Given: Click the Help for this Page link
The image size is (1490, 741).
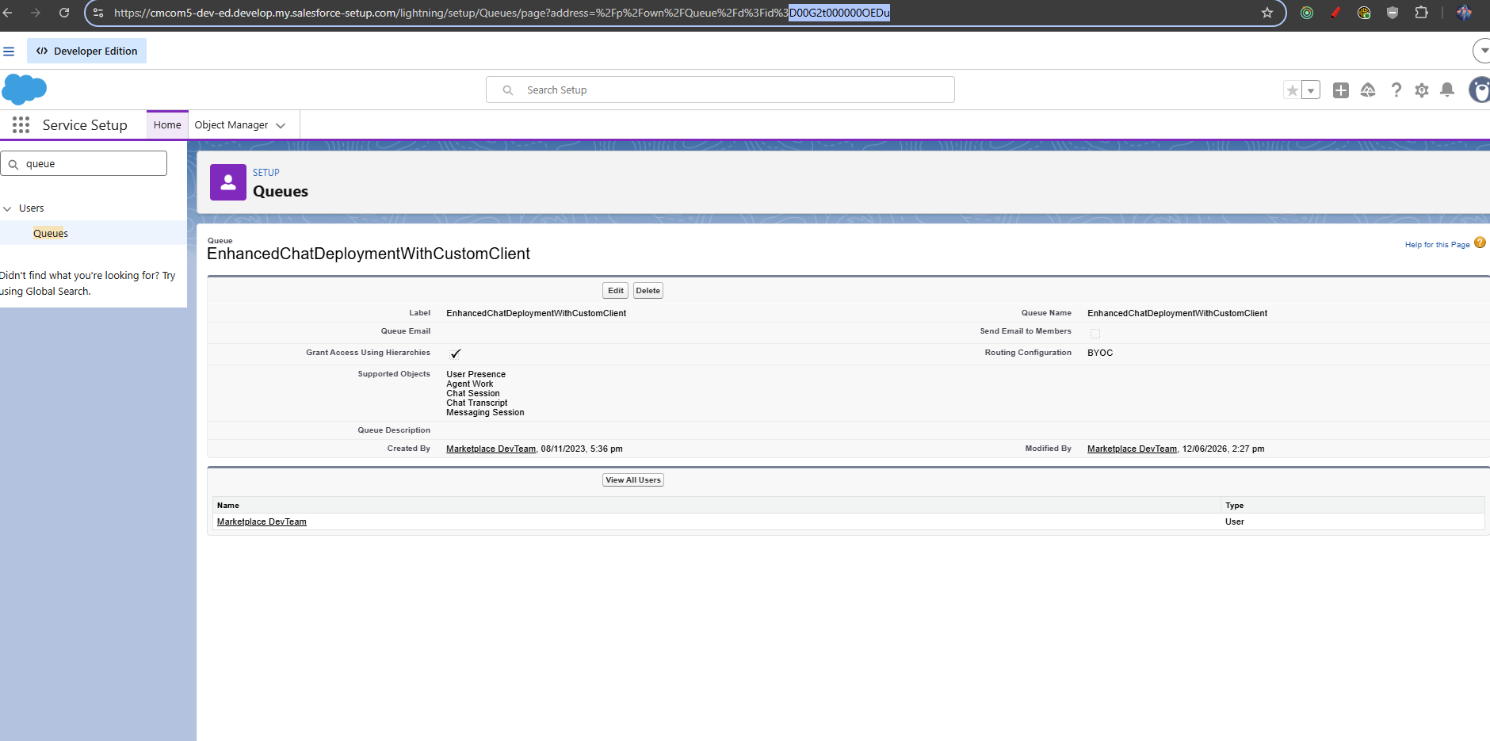Looking at the screenshot, I should pyautogui.click(x=1437, y=245).
